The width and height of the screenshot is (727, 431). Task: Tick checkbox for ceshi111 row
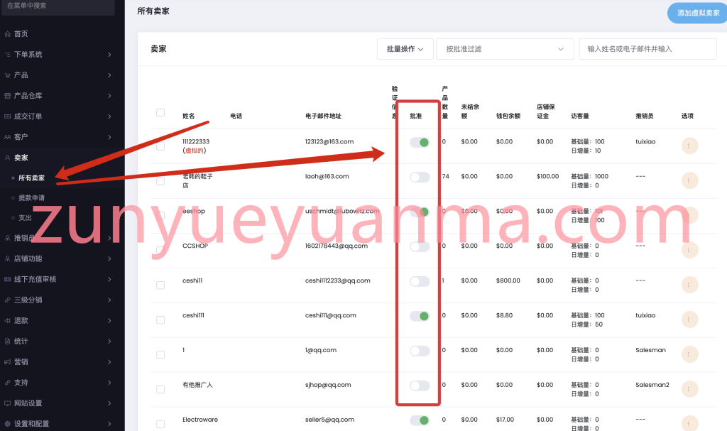click(x=160, y=320)
